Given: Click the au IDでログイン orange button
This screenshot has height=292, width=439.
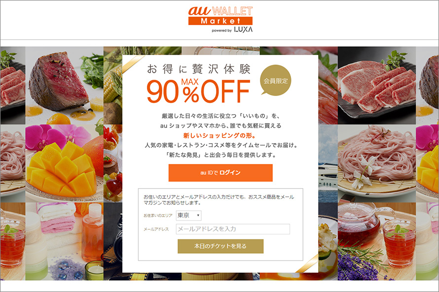Looking at the screenshot, I should pos(220,173).
